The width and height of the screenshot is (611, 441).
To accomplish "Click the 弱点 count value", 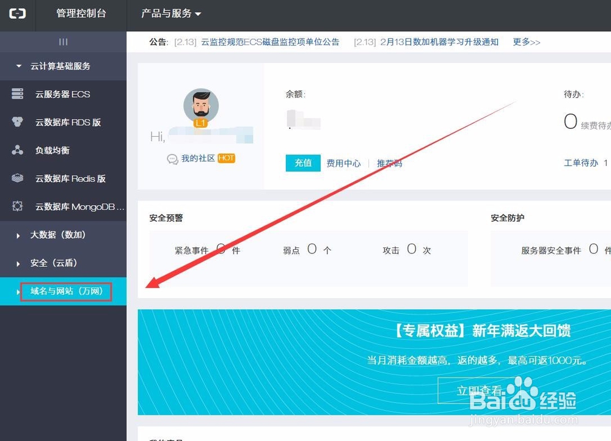I will [x=312, y=249].
